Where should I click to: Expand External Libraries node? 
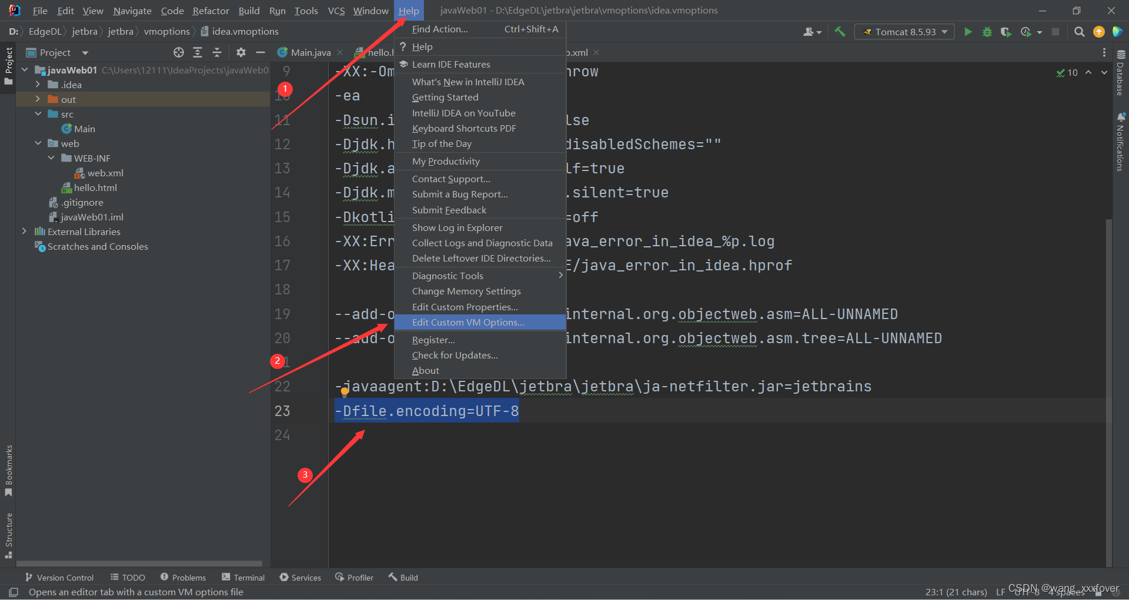(24, 232)
